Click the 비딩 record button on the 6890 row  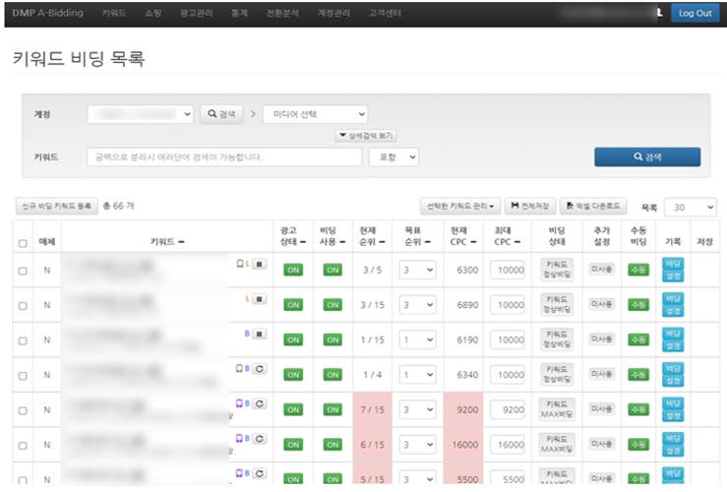click(673, 298)
